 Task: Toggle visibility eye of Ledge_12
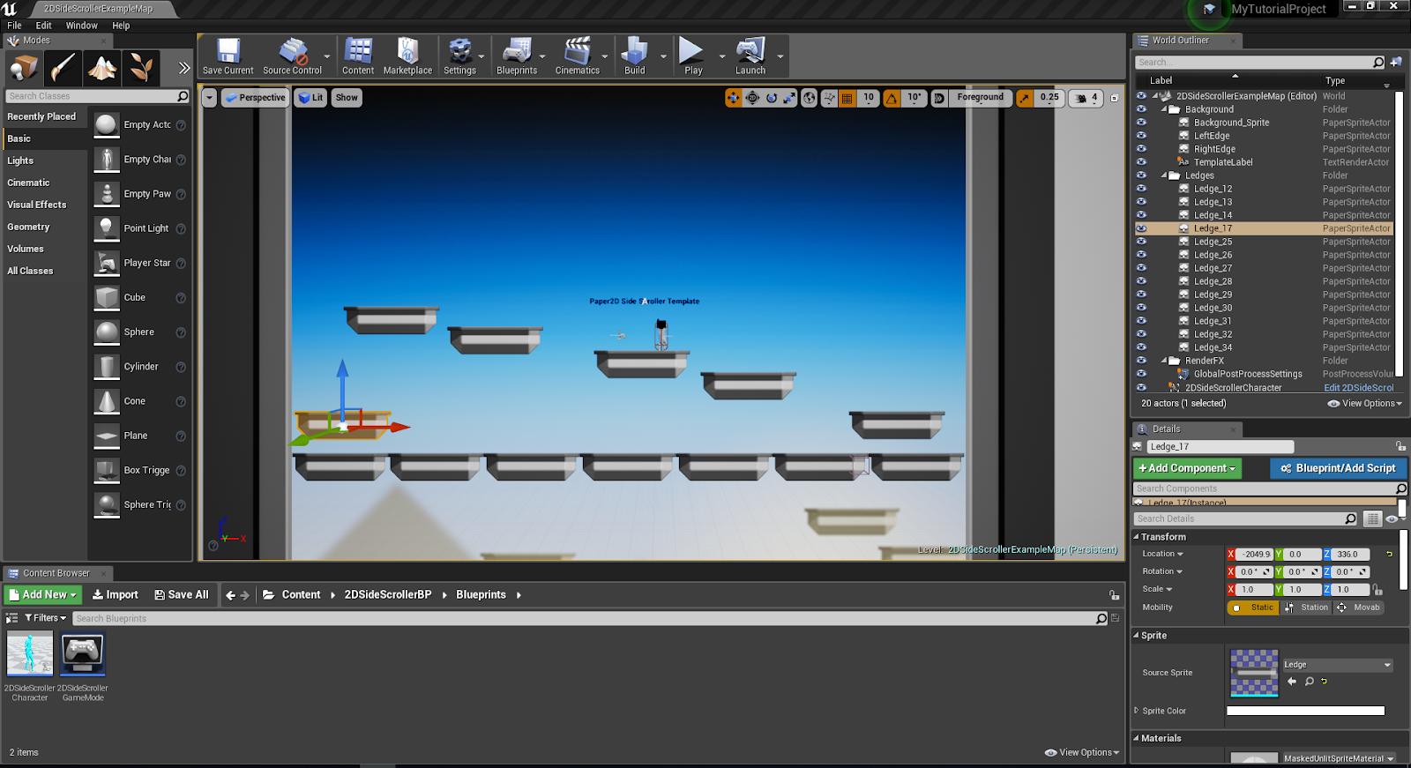1141,189
